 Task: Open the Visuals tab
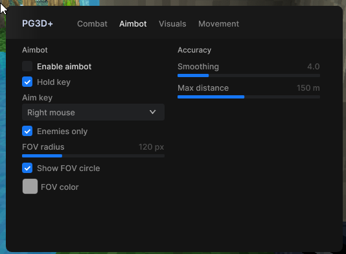click(172, 23)
